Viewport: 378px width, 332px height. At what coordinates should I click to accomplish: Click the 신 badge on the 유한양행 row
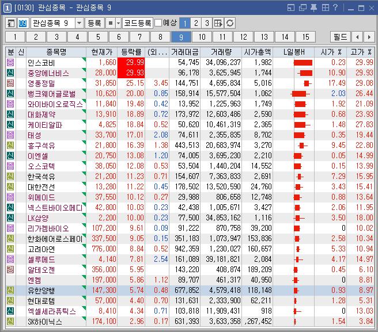[x=10, y=290]
